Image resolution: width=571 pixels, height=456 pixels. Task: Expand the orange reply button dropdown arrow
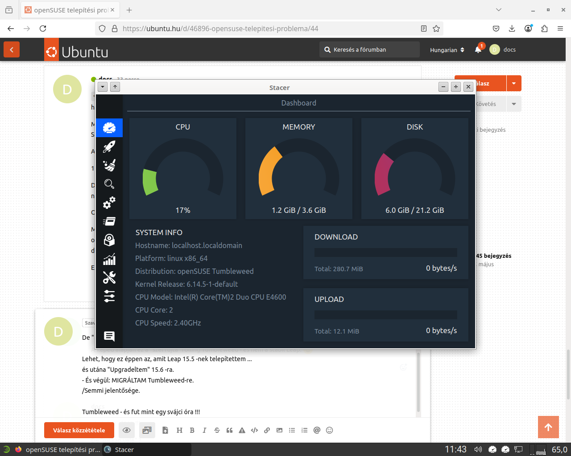pos(514,83)
